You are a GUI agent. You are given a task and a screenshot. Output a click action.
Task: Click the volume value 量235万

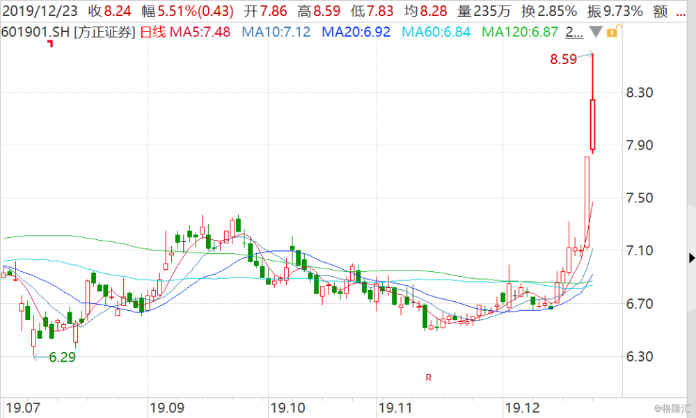coord(484,11)
